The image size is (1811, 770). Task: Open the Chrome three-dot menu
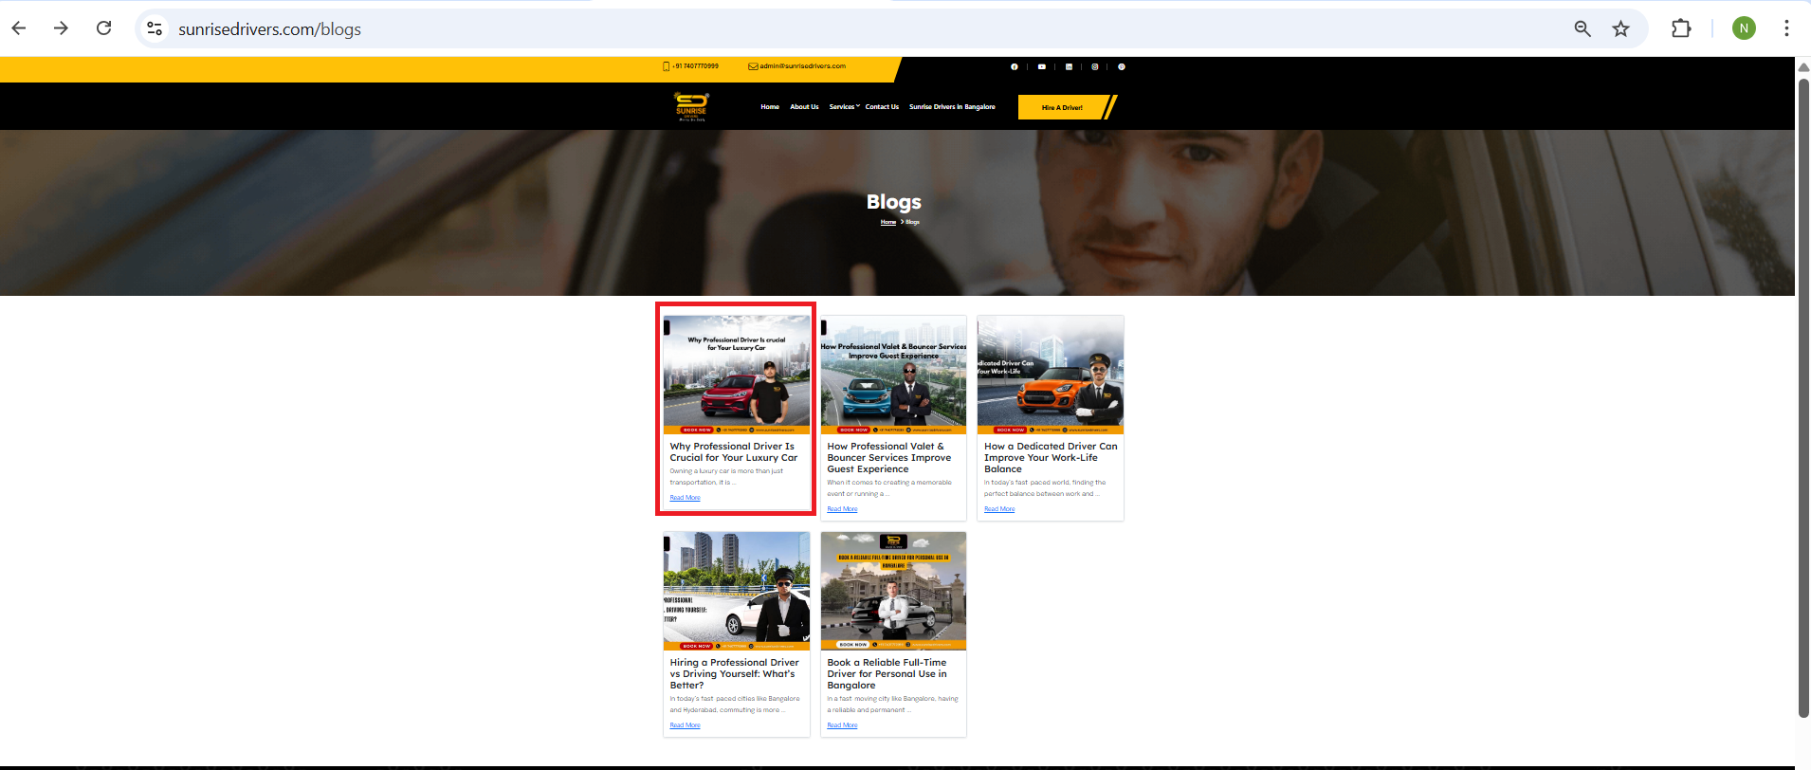[x=1785, y=28]
